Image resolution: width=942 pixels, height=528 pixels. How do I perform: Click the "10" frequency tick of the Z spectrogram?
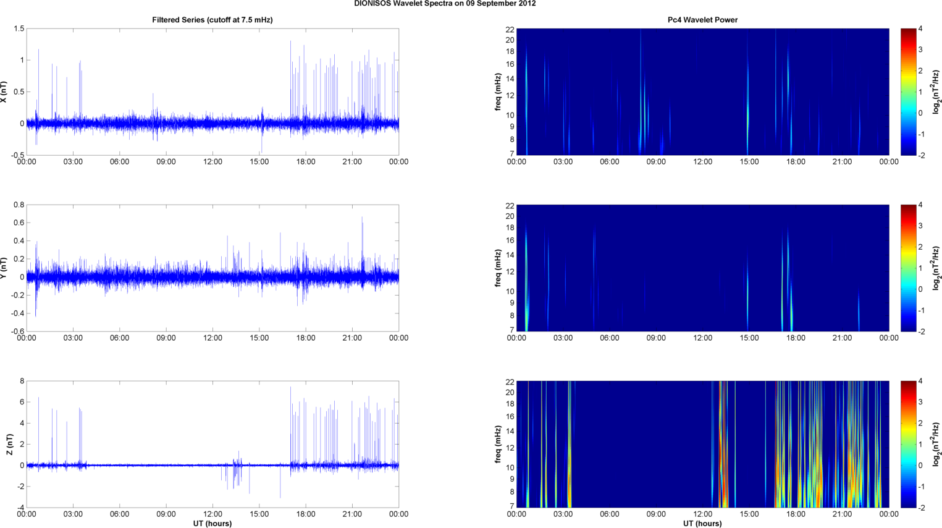pos(510,467)
